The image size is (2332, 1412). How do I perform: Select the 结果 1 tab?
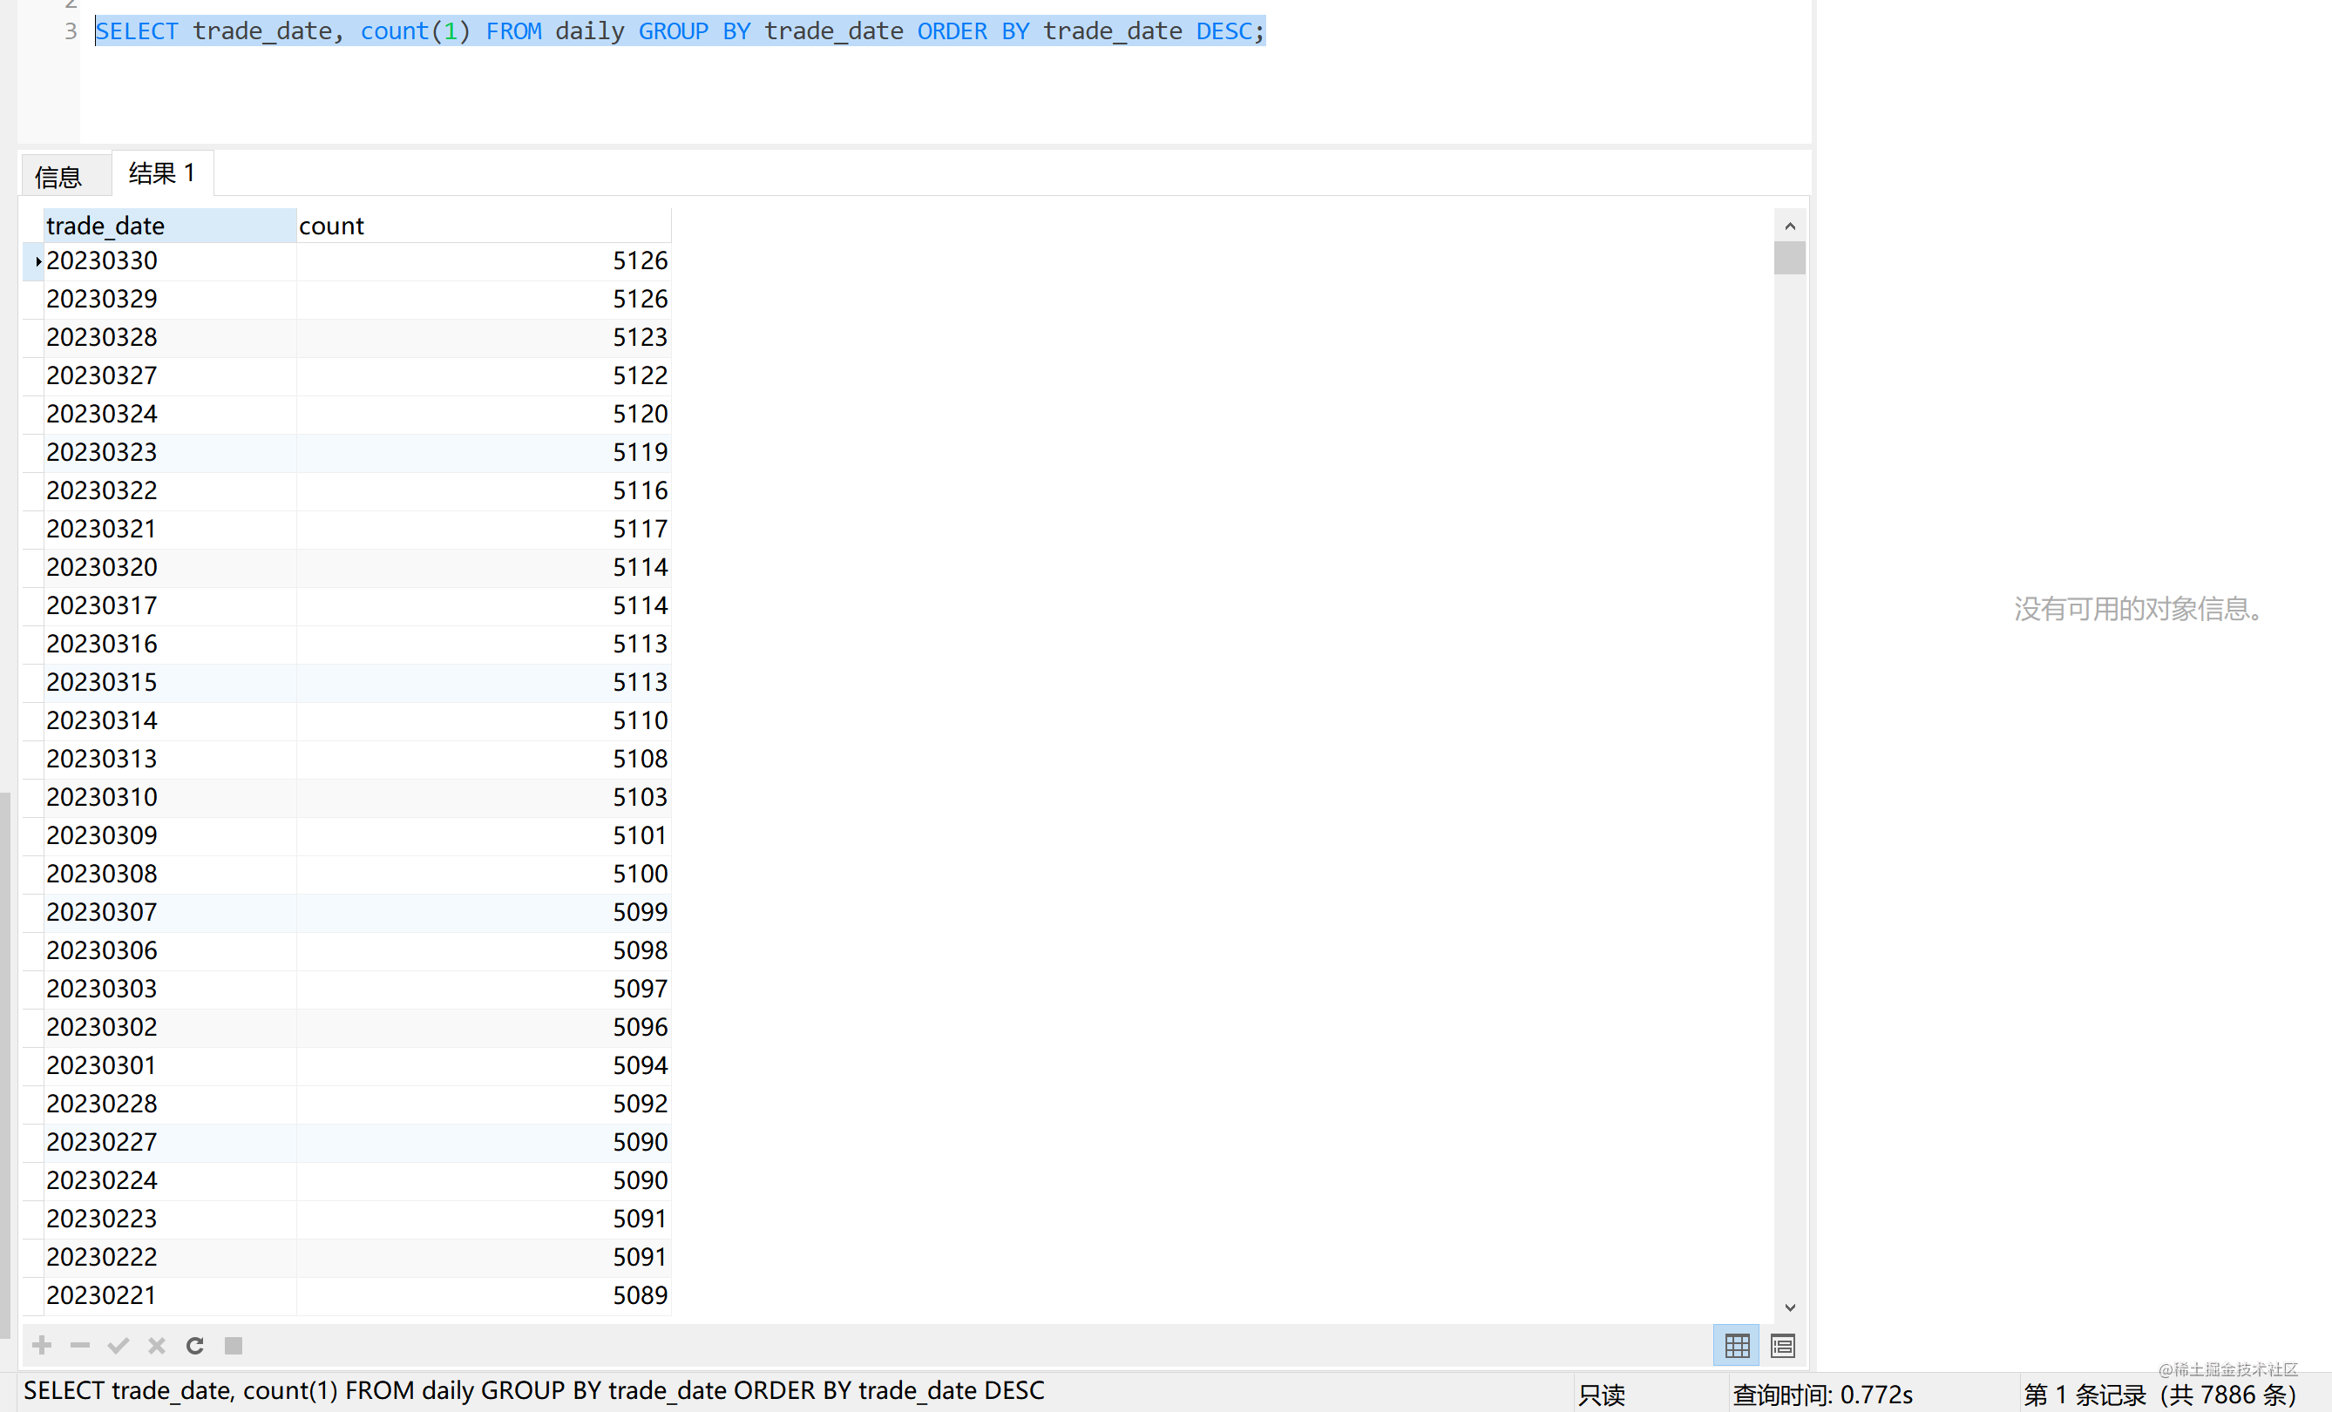162,173
